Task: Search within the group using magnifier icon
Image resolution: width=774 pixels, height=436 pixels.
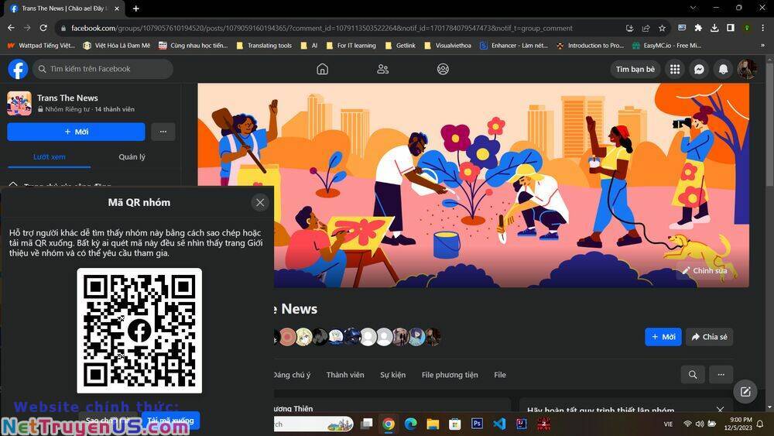Action: click(x=692, y=375)
